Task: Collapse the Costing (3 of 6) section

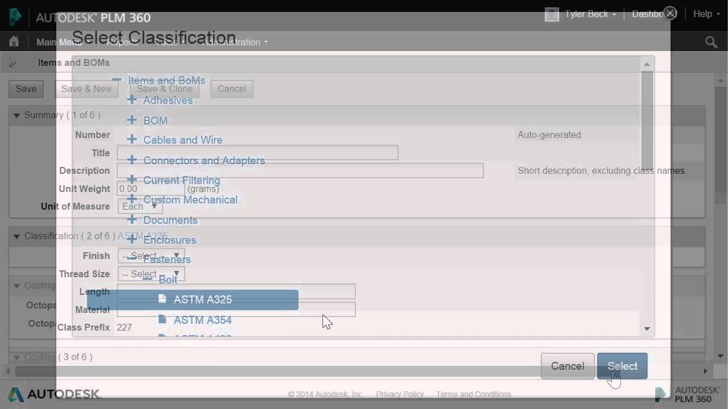Action: click(16, 357)
